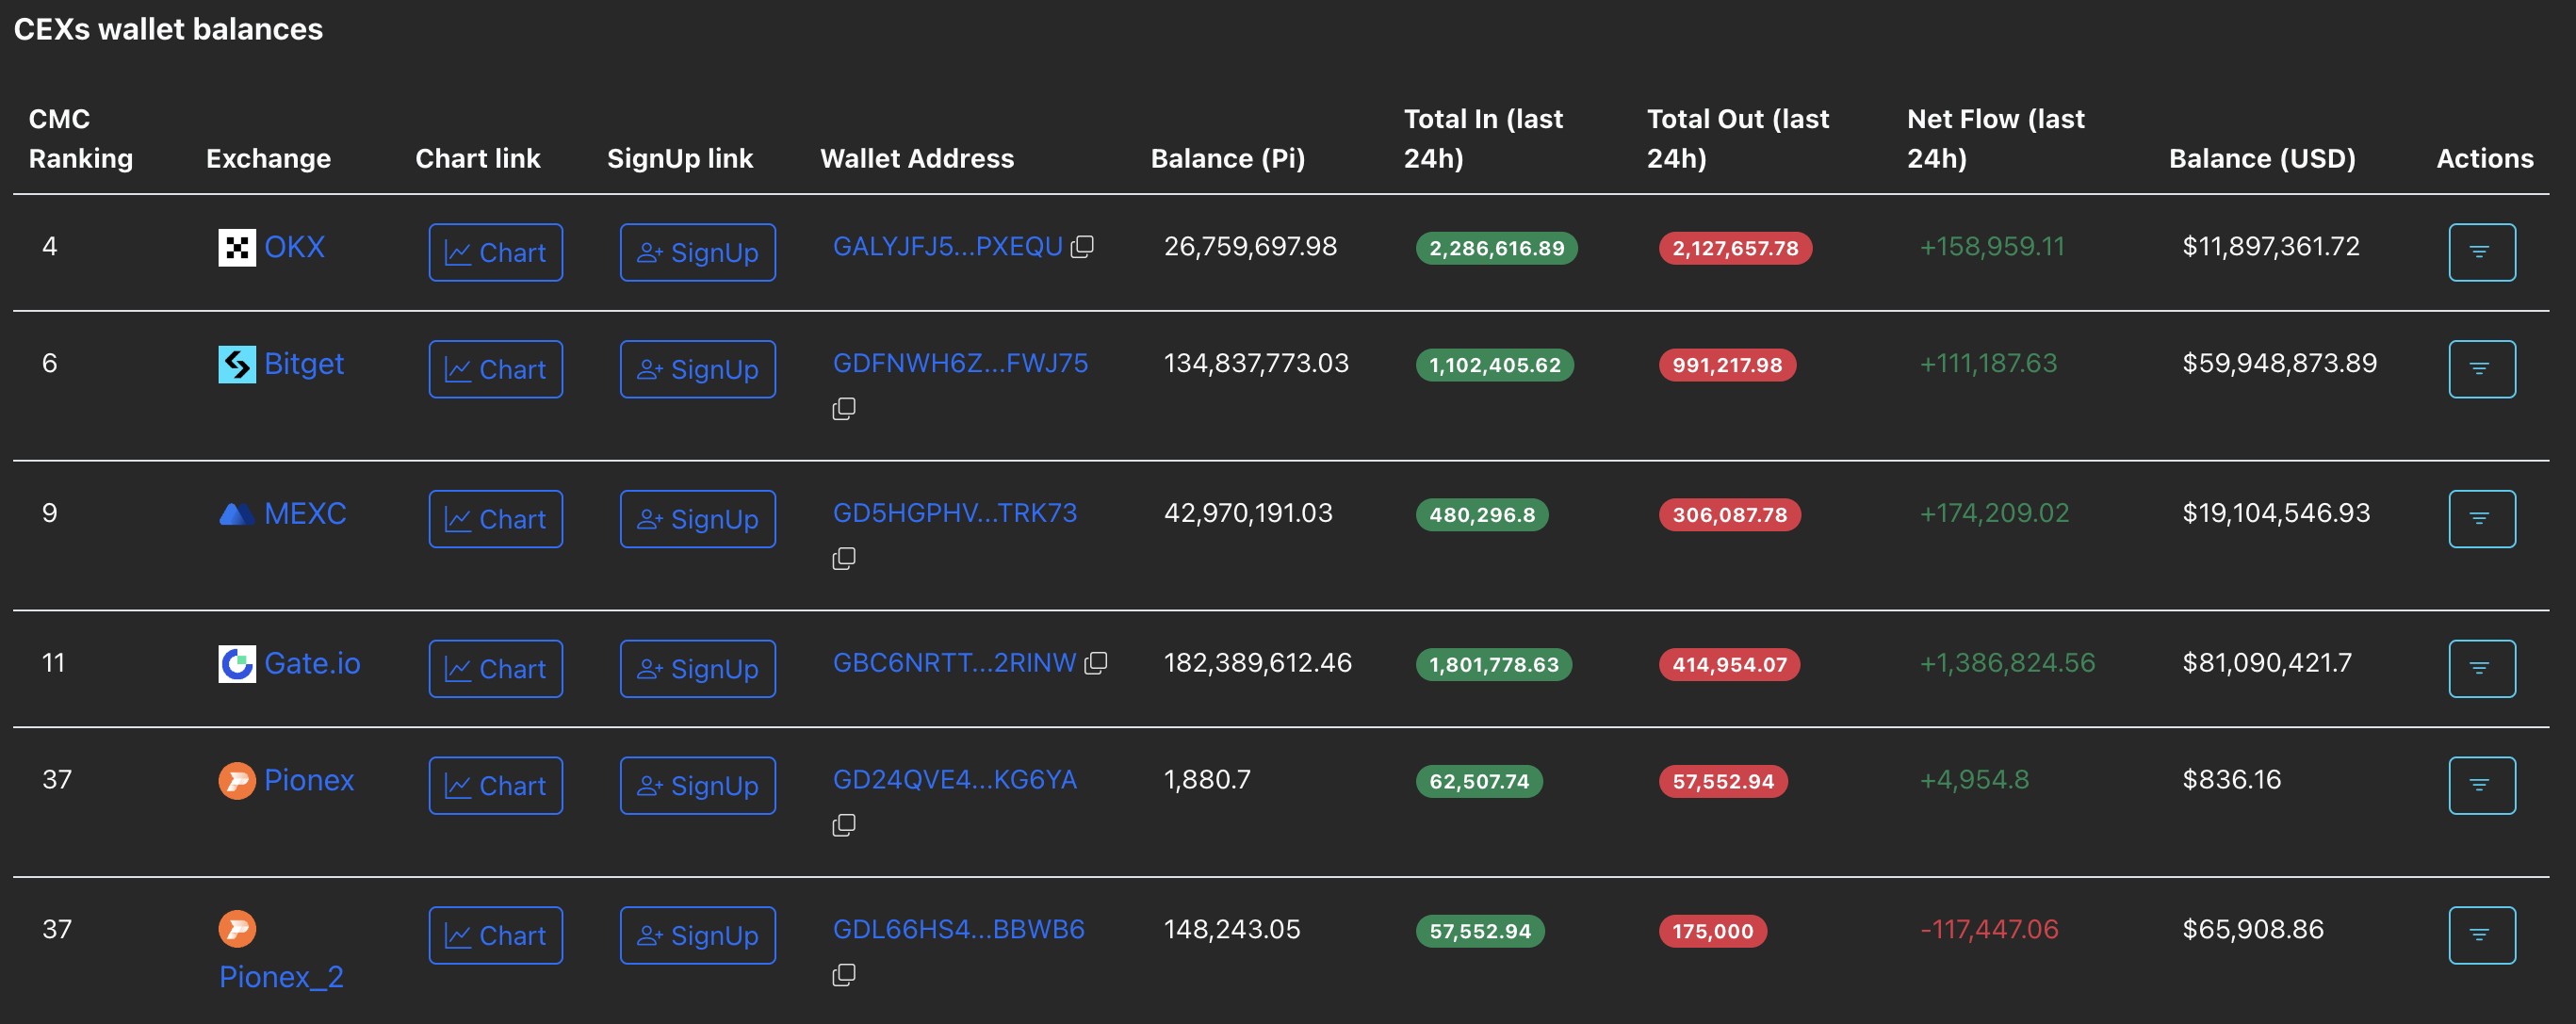Open the filter action for Pionex_2 row
This screenshot has width=2576, height=1024.
click(2482, 935)
